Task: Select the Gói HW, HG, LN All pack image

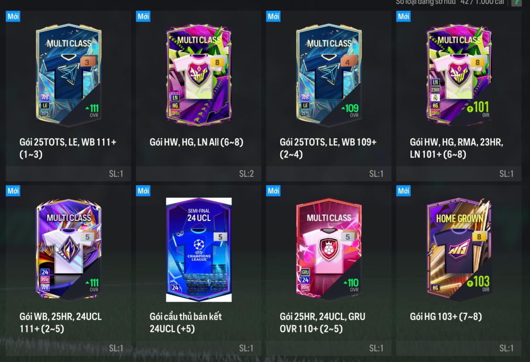Action: (199, 75)
